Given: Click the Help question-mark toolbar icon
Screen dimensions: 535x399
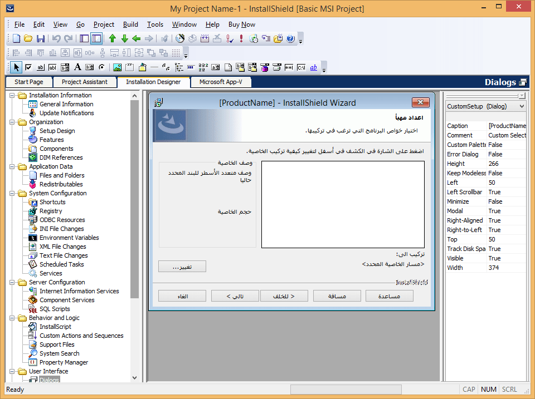Looking at the screenshot, I should coord(291,38).
